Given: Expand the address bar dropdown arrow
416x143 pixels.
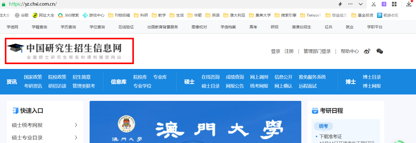Looking at the screenshot, I should click(361, 4).
